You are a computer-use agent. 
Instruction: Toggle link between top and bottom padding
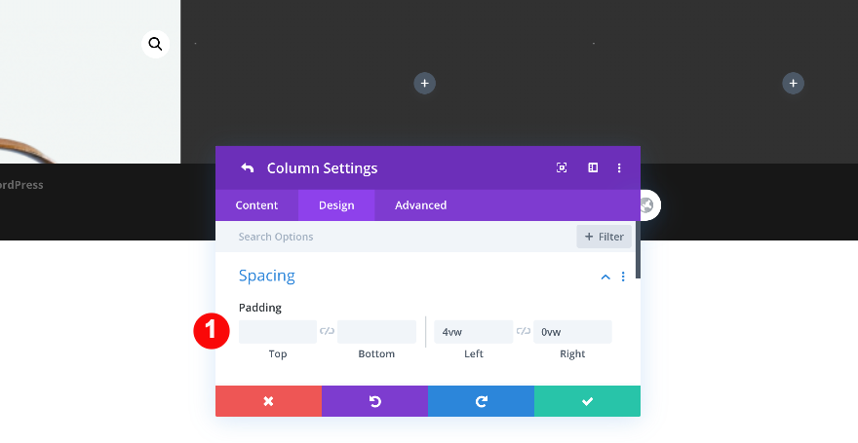click(327, 332)
